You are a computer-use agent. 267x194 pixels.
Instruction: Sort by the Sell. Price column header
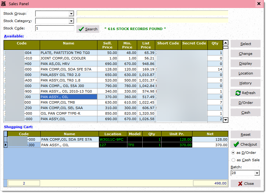click(x=107, y=45)
